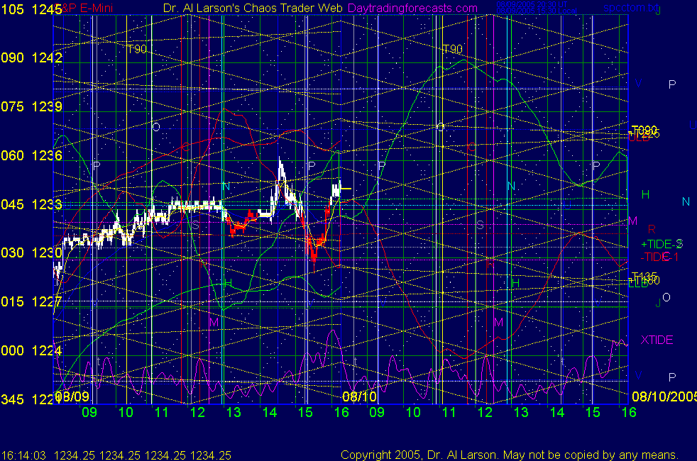
Task: Click the "045 1233" price axis label
Action: pos(31,204)
